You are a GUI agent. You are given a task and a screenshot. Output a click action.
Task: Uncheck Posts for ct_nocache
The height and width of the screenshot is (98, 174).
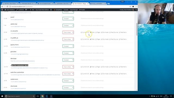coord(91,32)
